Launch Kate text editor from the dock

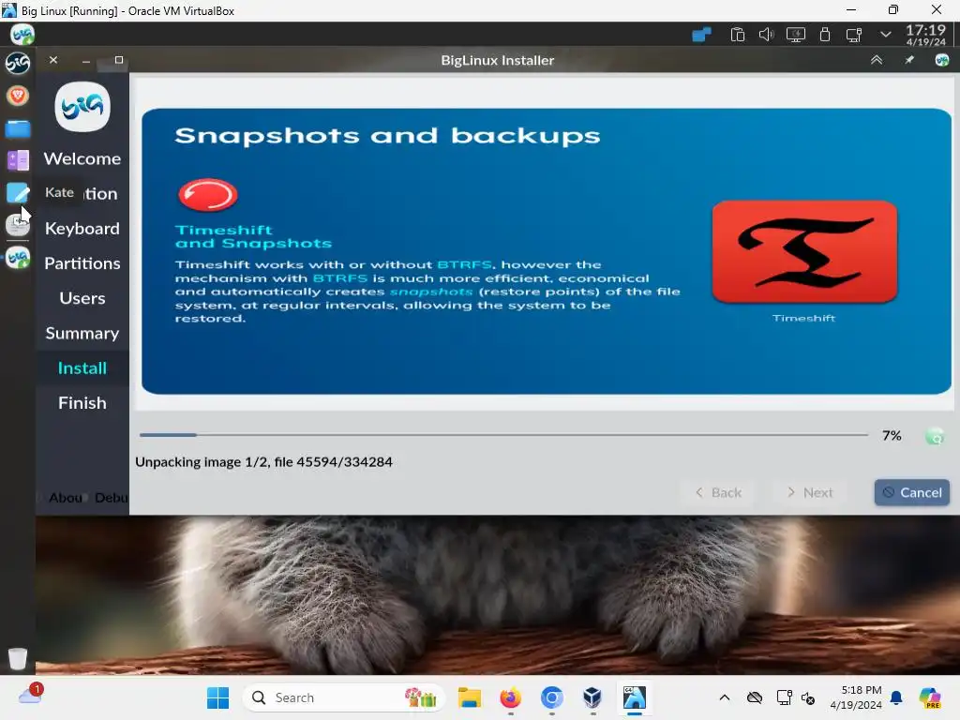tap(18, 193)
